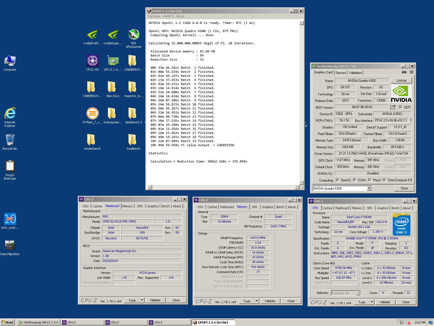Switch to GPUPI 2.3.4 taskbar item

pos(213,322)
